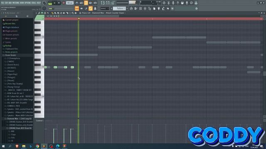The height and width of the screenshot is (149, 266).
Task: Toggle the highlighted countdown before recording button
Action: (86, 3)
